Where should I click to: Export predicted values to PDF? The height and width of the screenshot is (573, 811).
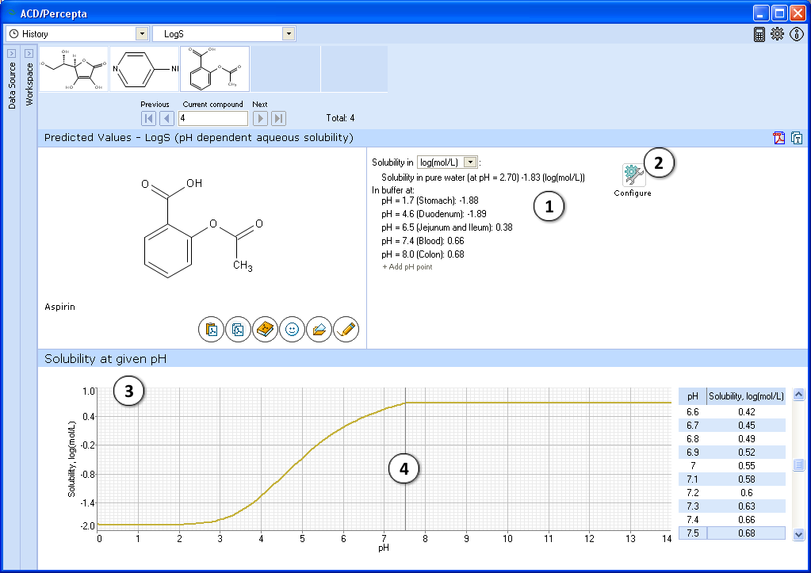pyautogui.click(x=779, y=138)
